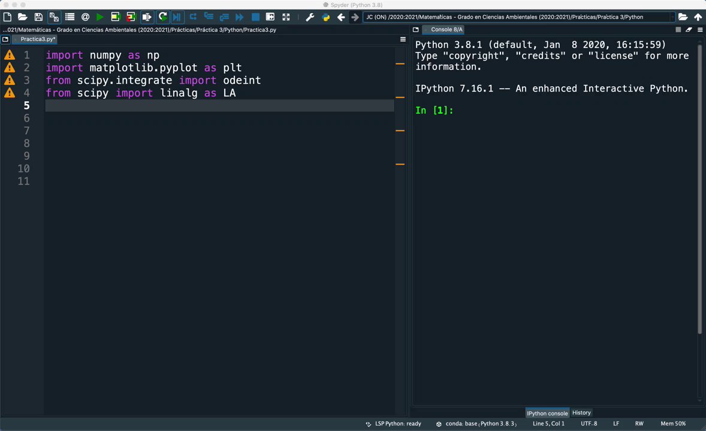706x431 pixels.
Task: Click the console vertical scrollbar
Action: coord(699,189)
